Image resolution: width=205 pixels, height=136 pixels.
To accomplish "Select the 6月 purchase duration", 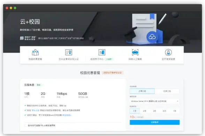I will [x=165, y=111].
